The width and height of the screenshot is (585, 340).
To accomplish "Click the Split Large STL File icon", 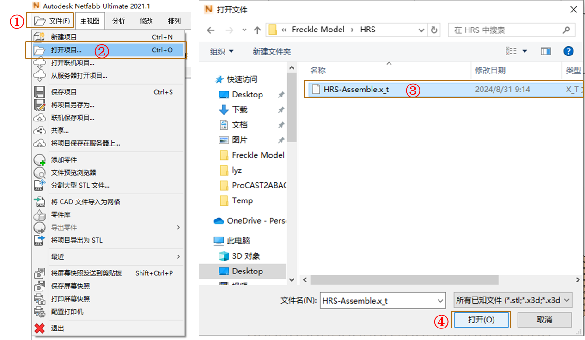I will (39, 185).
